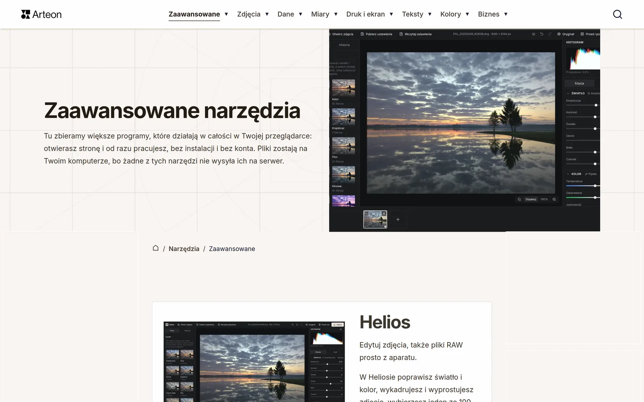Open the Helios card heading
The height and width of the screenshot is (402, 644).
pyautogui.click(x=385, y=322)
